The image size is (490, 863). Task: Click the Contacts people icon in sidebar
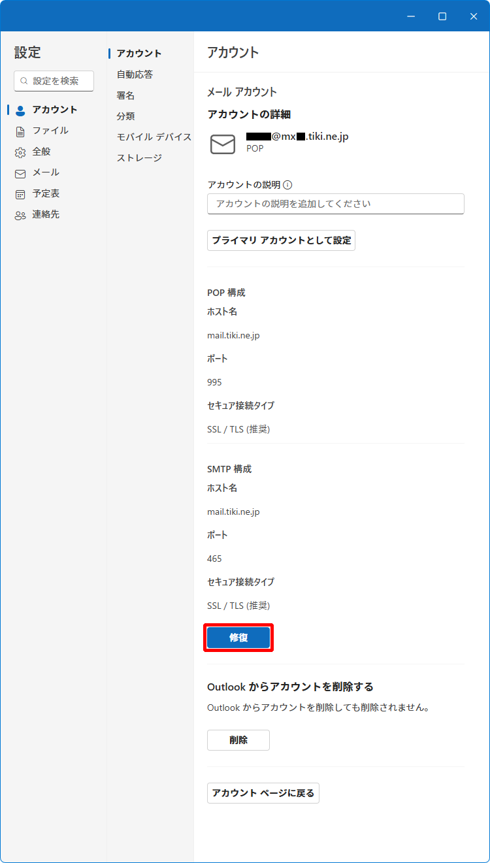tap(20, 215)
